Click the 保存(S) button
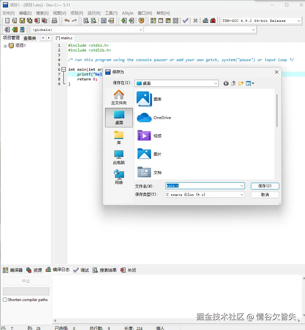The height and width of the screenshot is (330, 305). (265, 186)
